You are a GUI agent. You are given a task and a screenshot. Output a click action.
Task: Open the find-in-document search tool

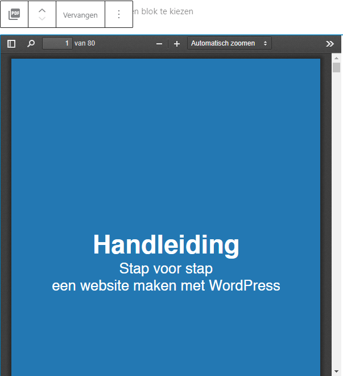31,44
